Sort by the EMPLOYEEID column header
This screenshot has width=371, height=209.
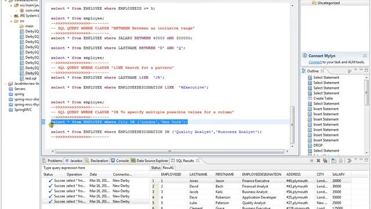point(171,174)
